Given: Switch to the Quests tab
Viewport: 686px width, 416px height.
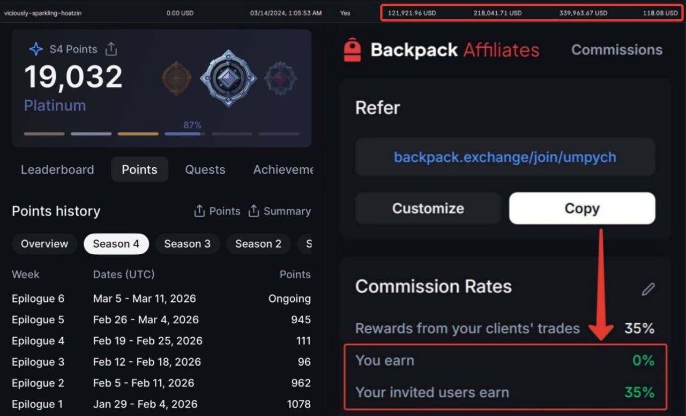Looking at the screenshot, I should click(x=205, y=169).
